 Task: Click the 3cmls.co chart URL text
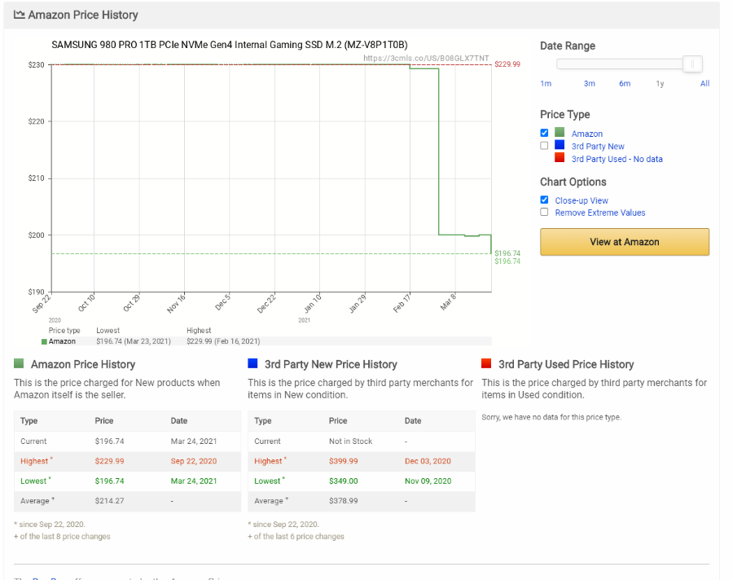tap(426, 58)
